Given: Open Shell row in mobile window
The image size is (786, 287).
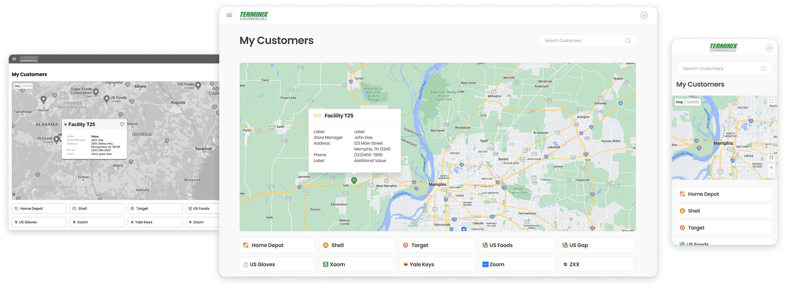Looking at the screenshot, I should click(724, 211).
